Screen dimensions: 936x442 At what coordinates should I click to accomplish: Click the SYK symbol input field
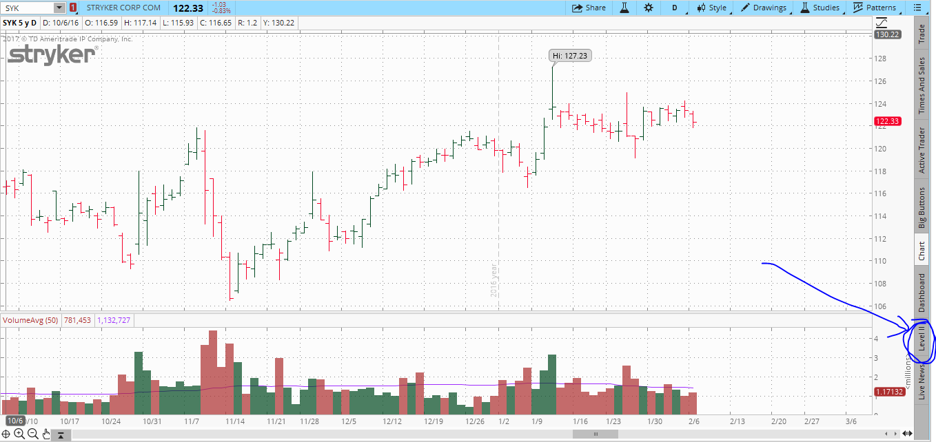pos(27,8)
